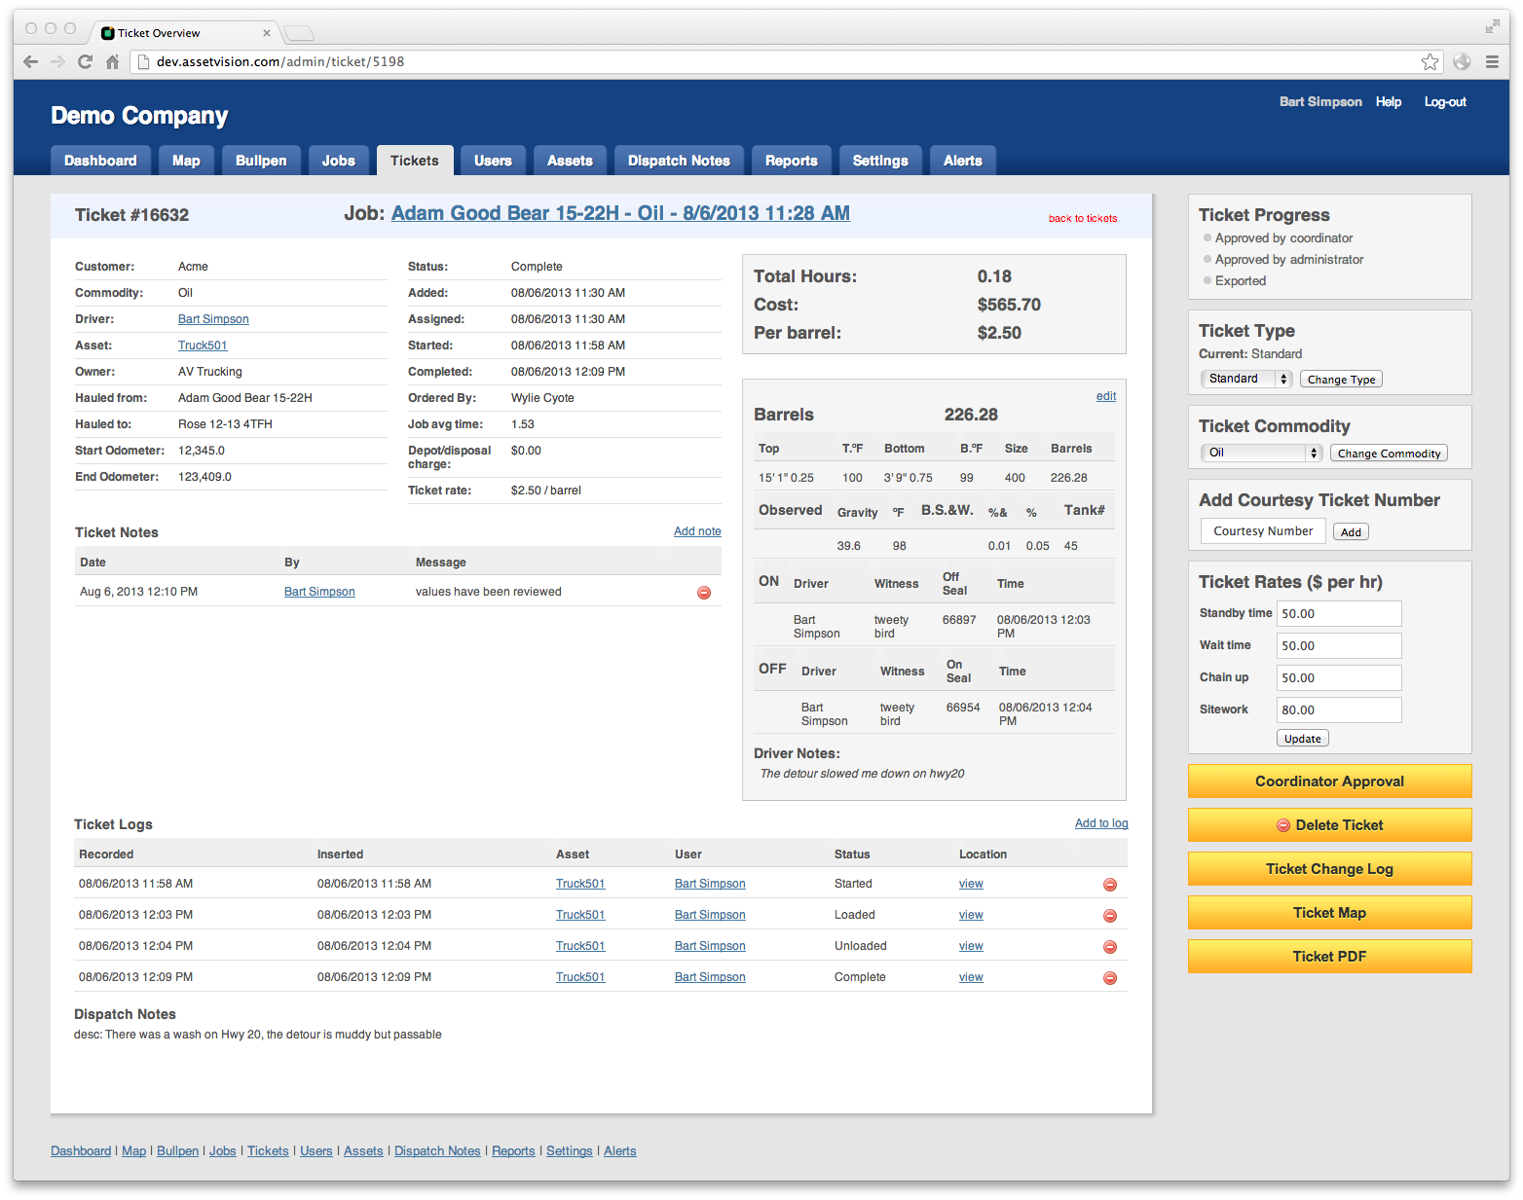Viewport: 1523px width, 1200px height.
Task: Click the Dispatch Notes footer link
Action: click(437, 1151)
